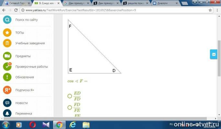Open the Обновления exclamation icon
This screenshot has width=221, height=129.
[x=7, y=77]
